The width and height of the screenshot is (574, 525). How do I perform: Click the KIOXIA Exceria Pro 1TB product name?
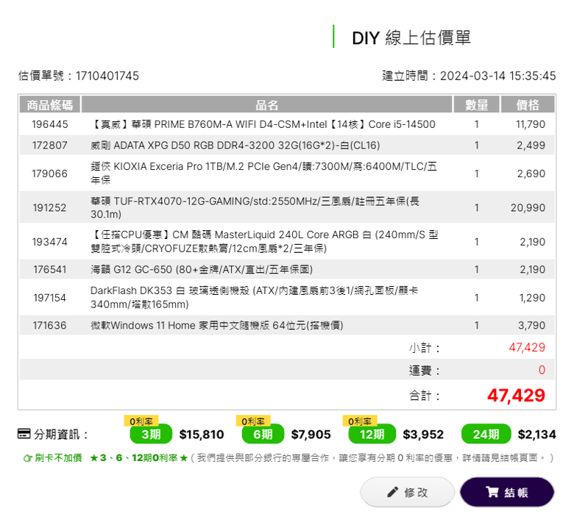click(x=264, y=173)
